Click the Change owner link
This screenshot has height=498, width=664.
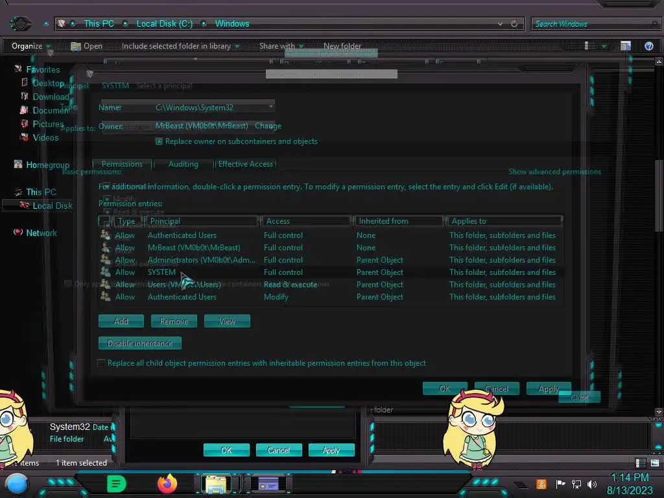(x=268, y=126)
